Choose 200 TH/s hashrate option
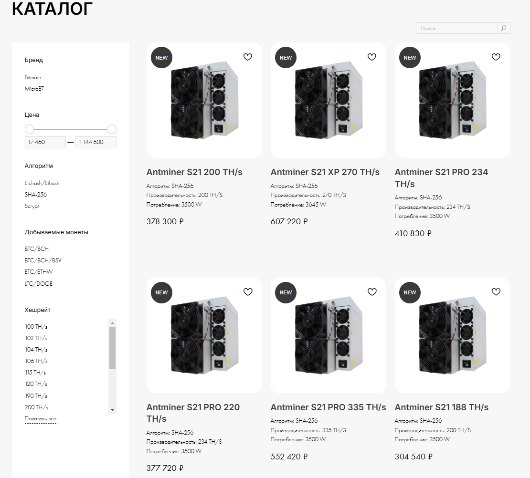Viewport: 530px width, 478px height. pos(36,407)
